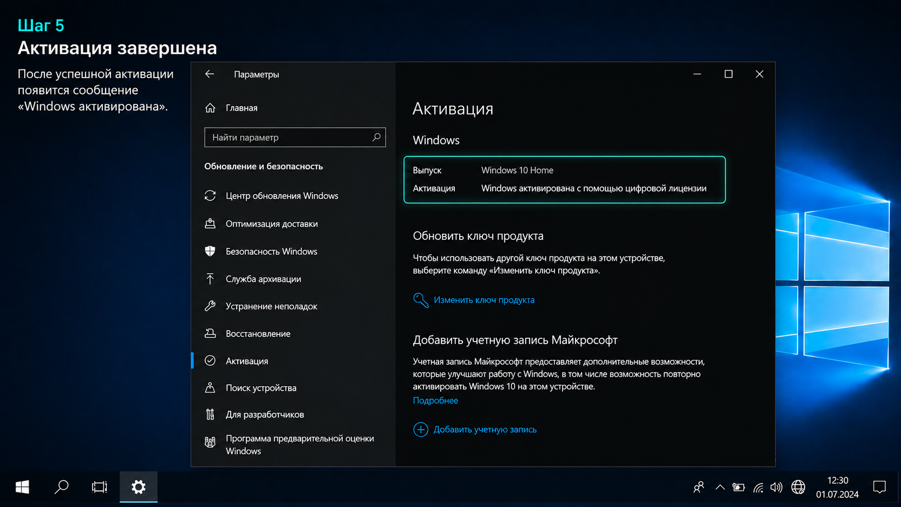The image size is (901, 507).
Task: Go back with the Settings back arrow
Action: [x=210, y=74]
